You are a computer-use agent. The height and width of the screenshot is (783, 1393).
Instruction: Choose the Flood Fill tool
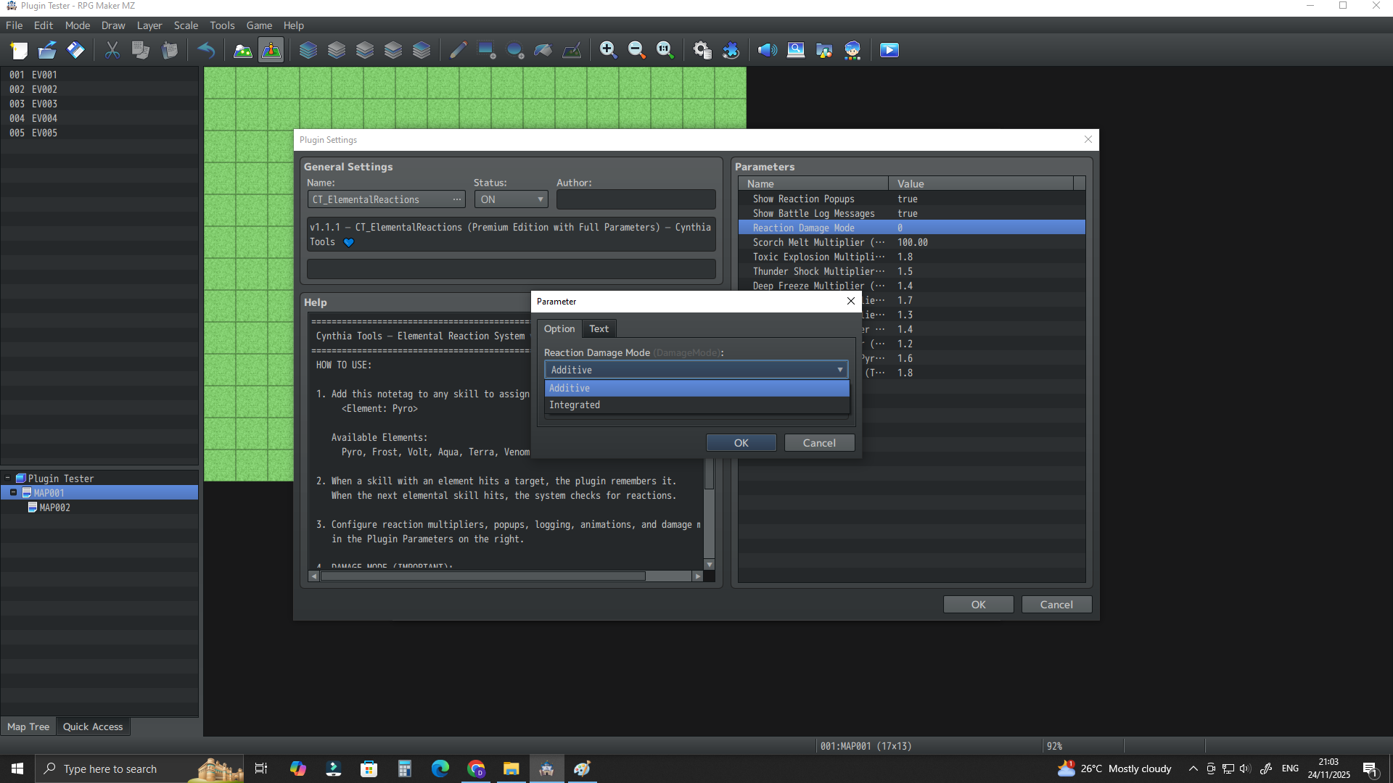pos(543,50)
